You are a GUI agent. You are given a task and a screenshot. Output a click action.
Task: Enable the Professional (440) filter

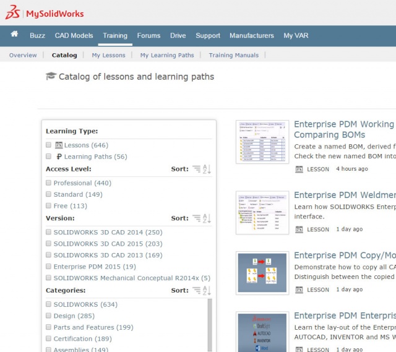click(48, 183)
